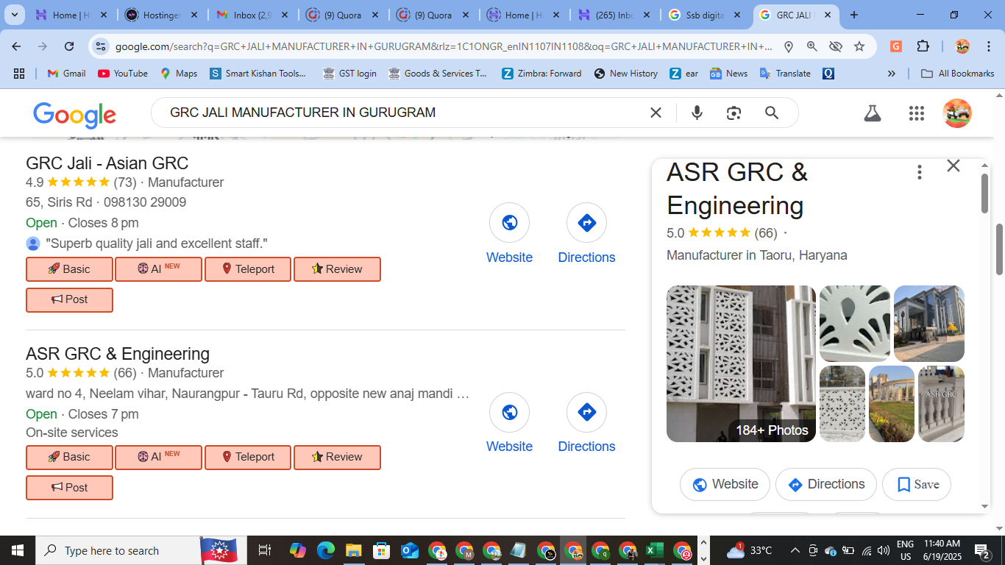Show hidden system tray icons
Image resolution: width=1005 pixels, height=565 pixels.
[795, 550]
